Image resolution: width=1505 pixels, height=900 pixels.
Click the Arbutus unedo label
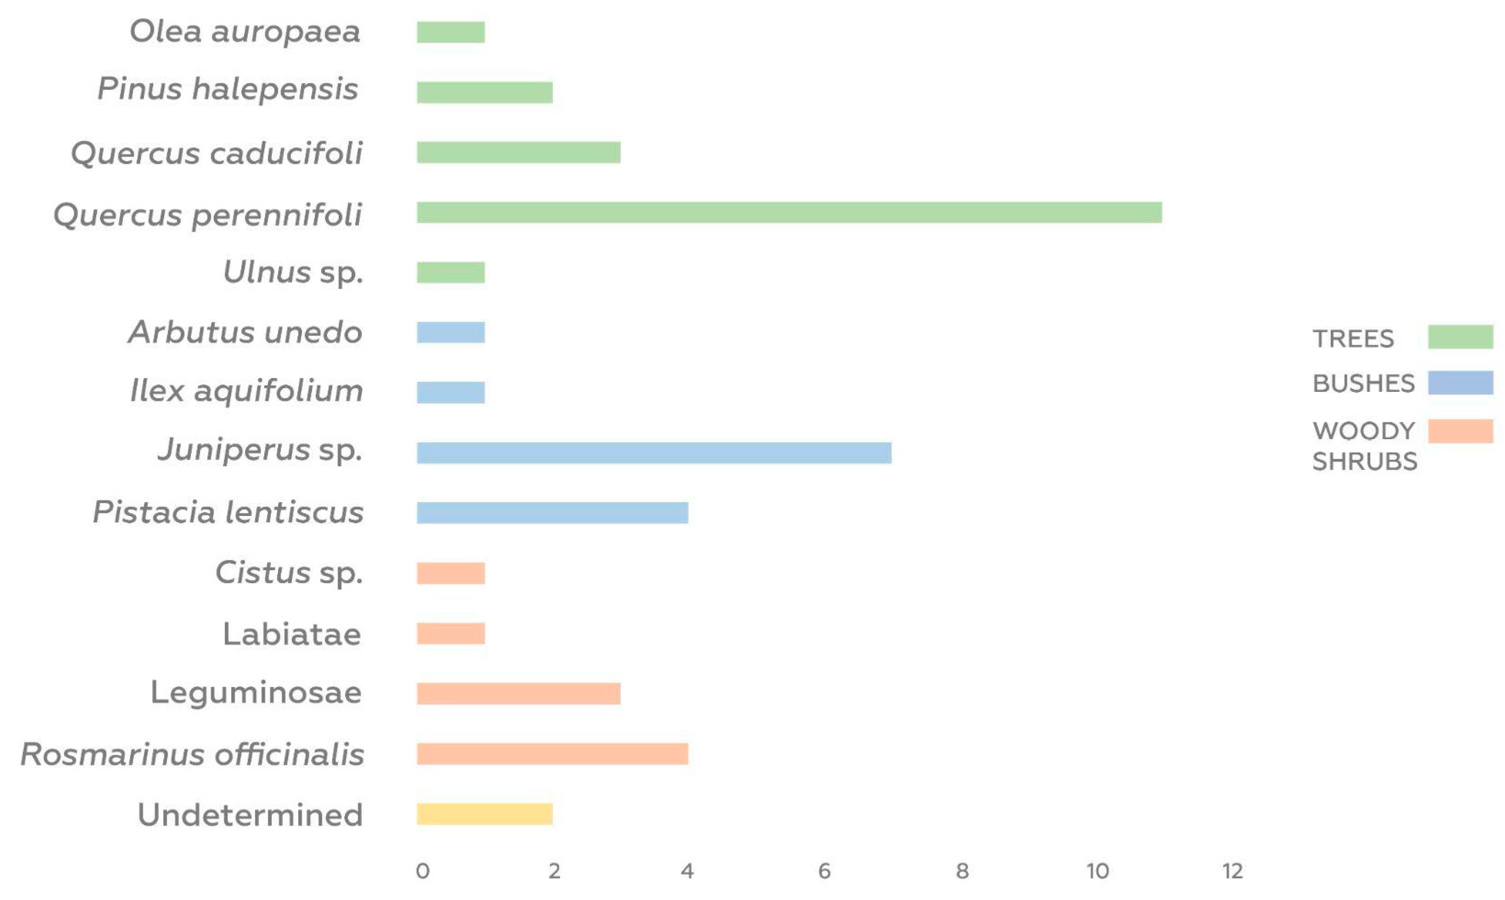pos(245,332)
